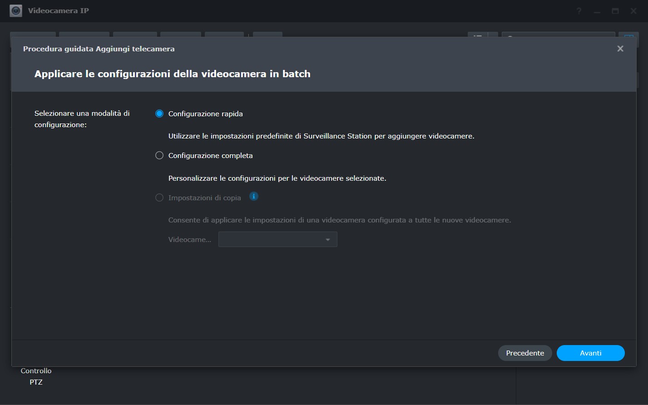Close the Aggiungi telecamera wizard dialog
The width and height of the screenshot is (648, 405).
(620, 49)
